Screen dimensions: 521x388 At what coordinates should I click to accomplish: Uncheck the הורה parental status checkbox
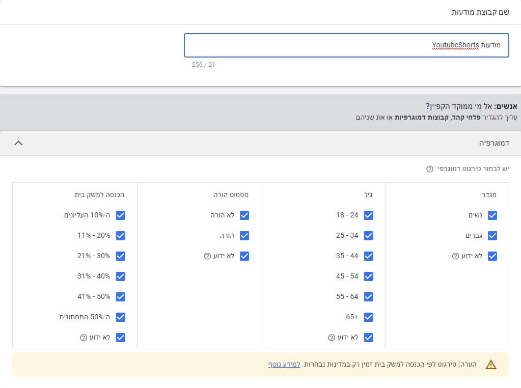tap(244, 236)
